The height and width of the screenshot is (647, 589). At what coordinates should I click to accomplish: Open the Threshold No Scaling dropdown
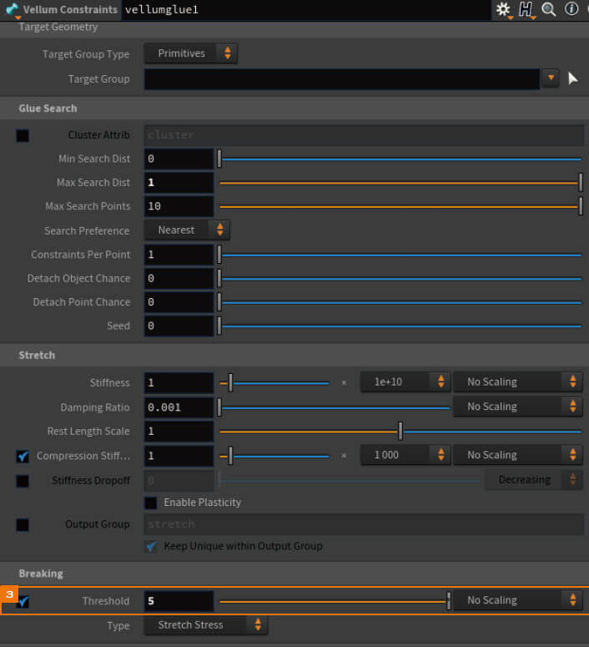click(517, 600)
